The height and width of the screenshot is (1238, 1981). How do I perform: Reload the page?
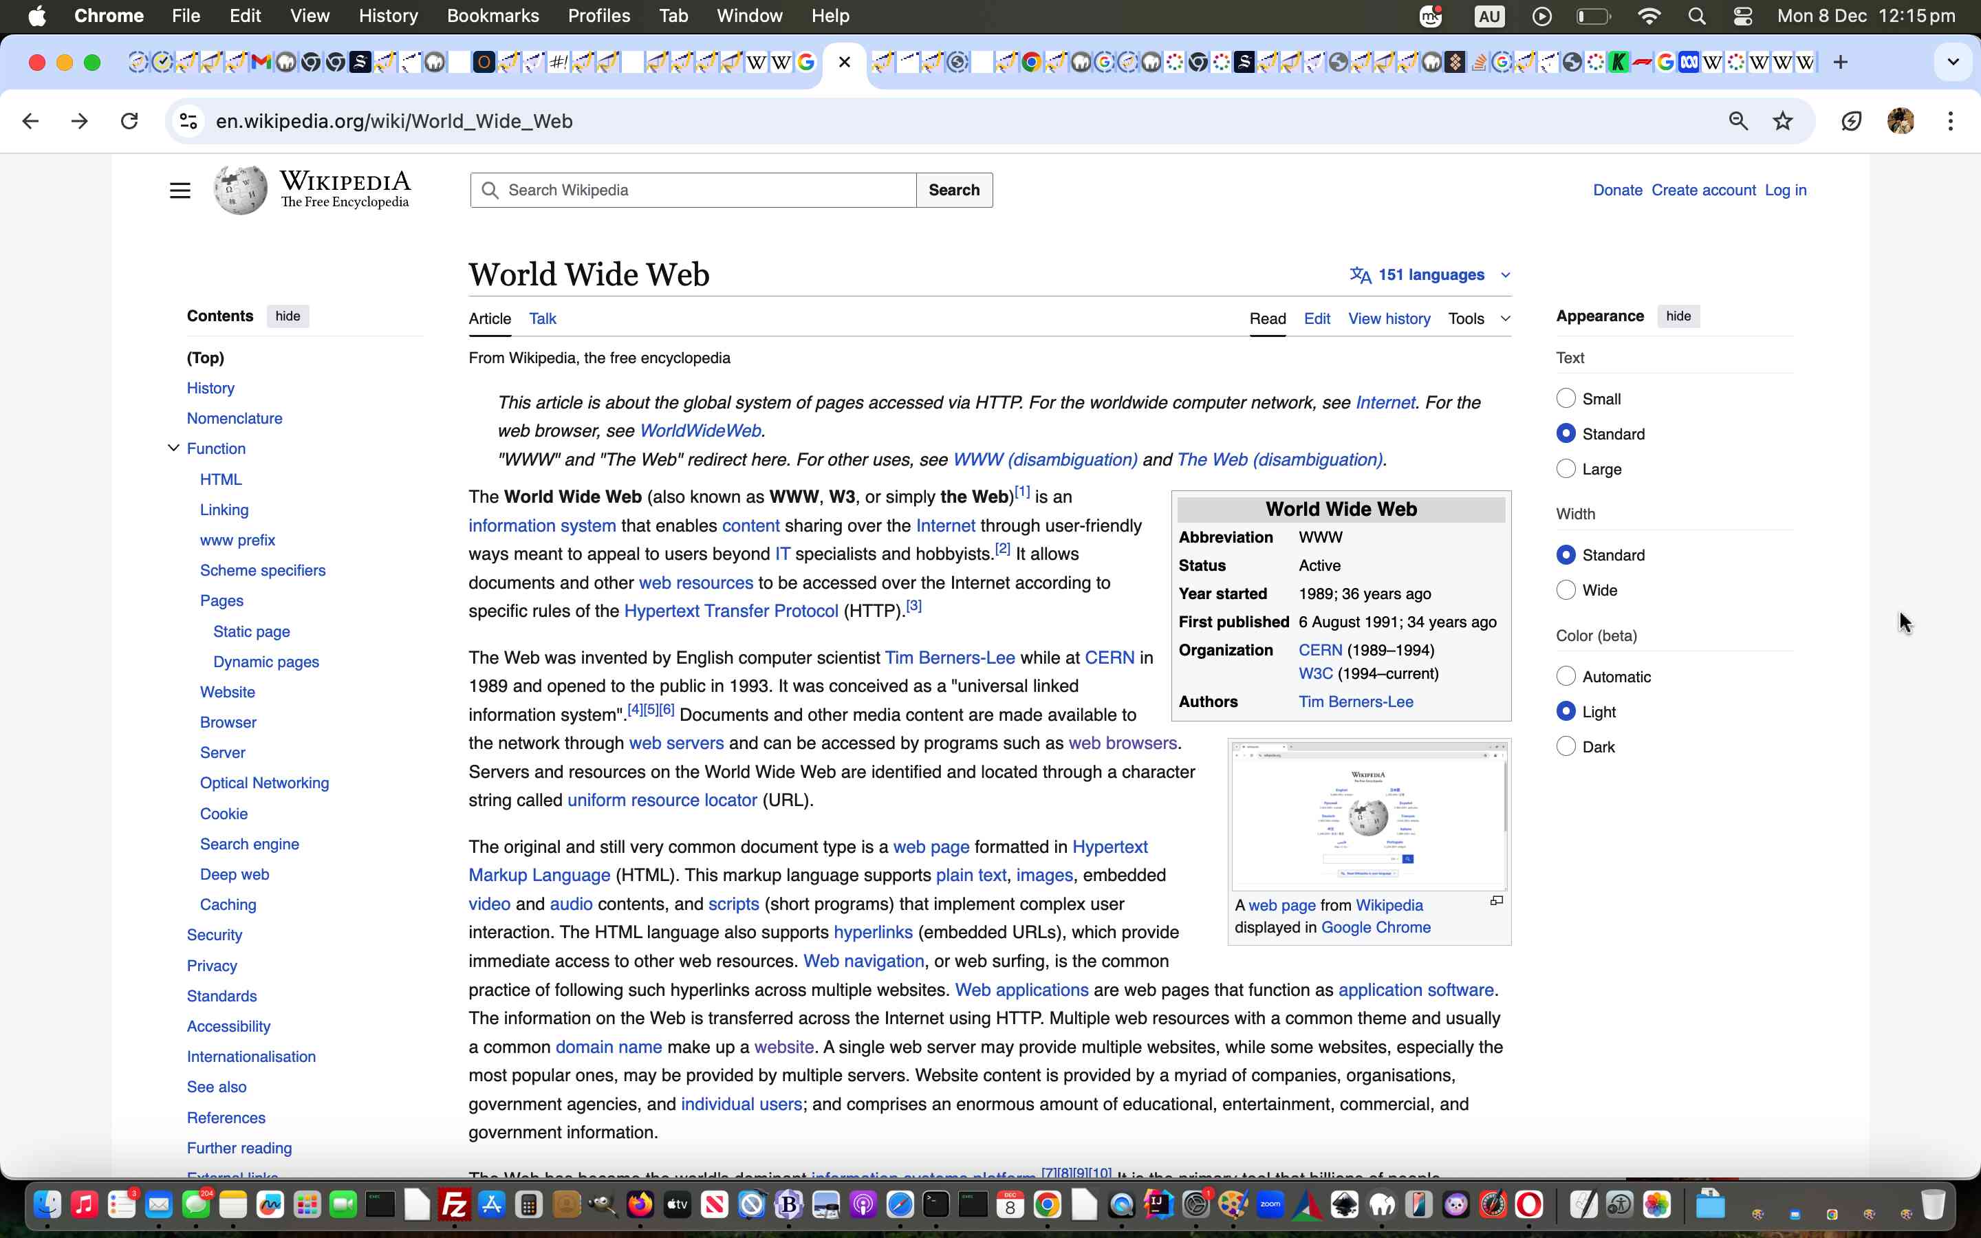[x=129, y=121]
